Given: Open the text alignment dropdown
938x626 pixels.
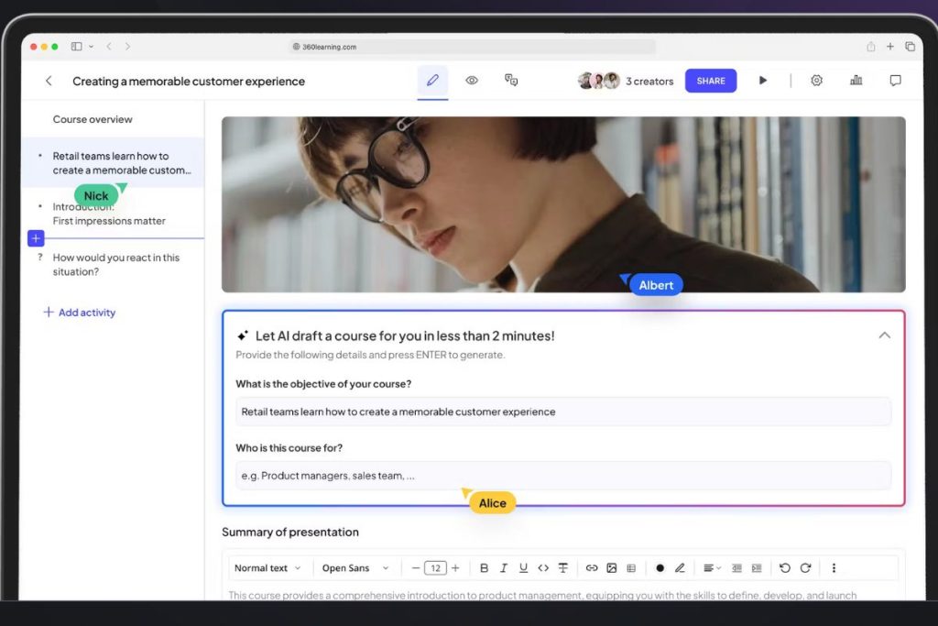Looking at the screenshot, I should coord(711,568).
